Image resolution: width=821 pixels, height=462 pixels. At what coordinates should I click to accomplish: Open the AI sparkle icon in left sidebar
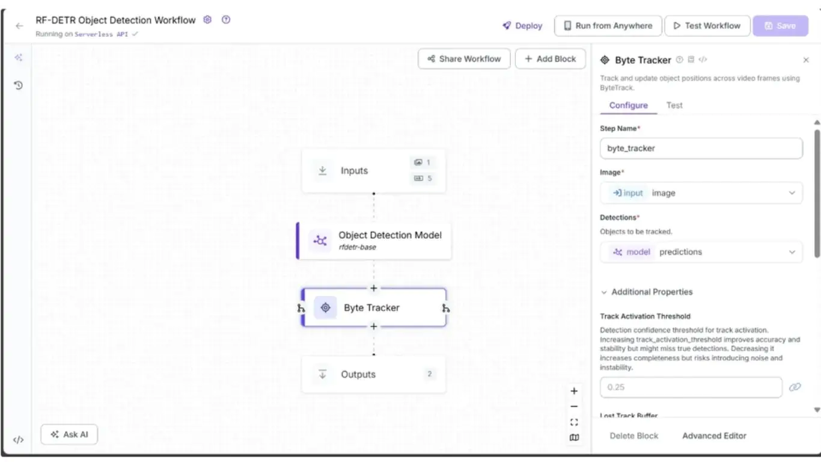click(19, 58)
